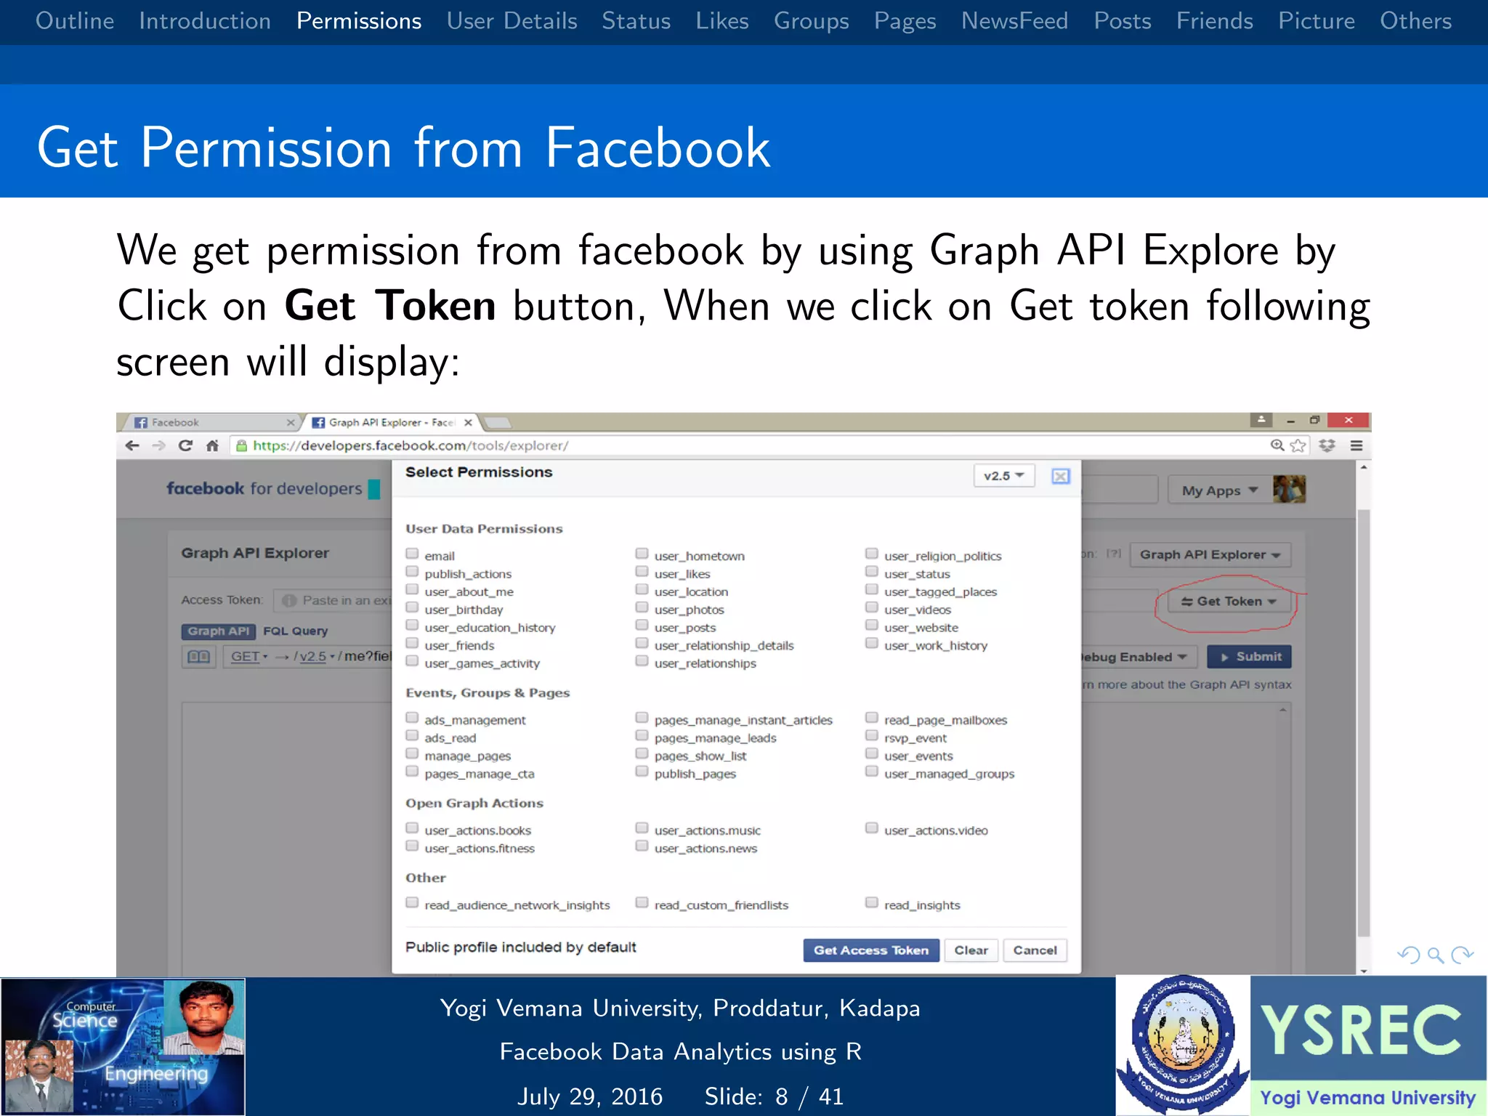Check the manage_pages permission
1488x1116 pixels.
click(412, 754)
